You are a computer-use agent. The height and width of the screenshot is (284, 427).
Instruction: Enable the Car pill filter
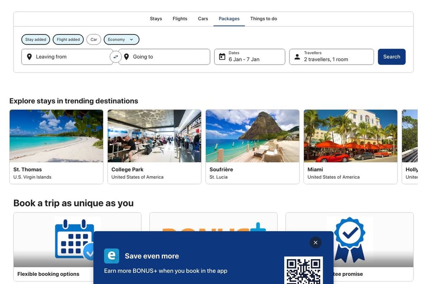point(93,39)
